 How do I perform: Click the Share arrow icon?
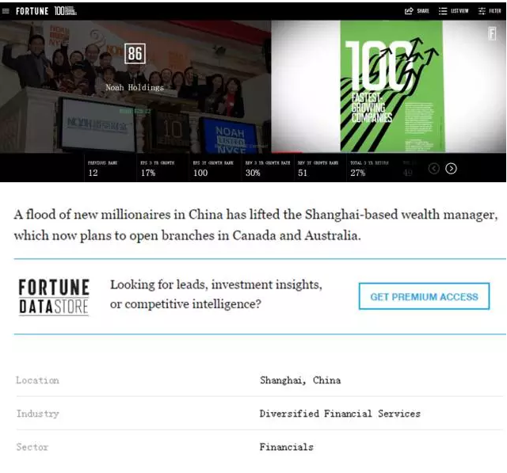tap(409, 11)
